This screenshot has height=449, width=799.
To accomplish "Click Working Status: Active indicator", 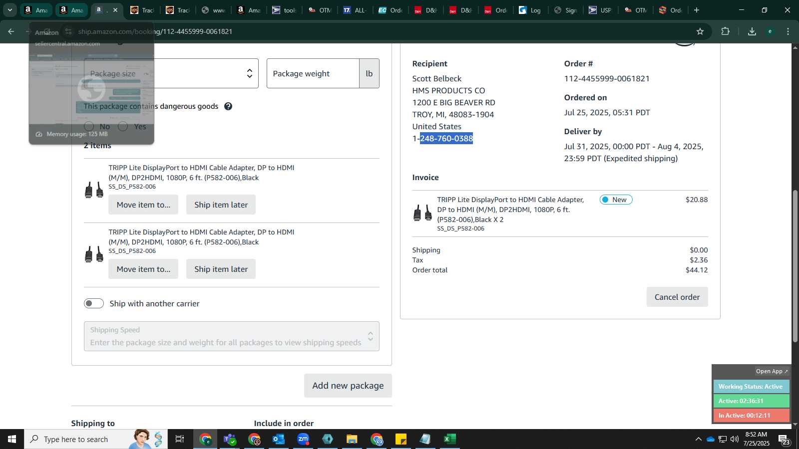I will pos(751,387).
